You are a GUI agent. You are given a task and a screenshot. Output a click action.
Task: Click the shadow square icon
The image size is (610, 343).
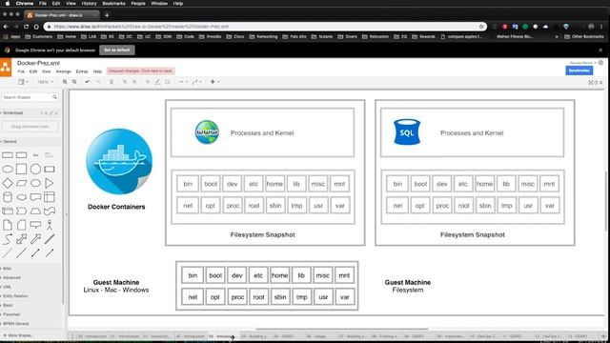click(x=168, y=82)
